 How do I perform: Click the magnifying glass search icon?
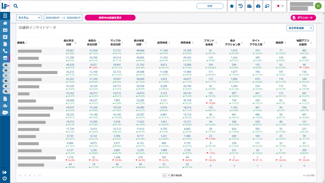pyautogui.click(x=16, y=6)
